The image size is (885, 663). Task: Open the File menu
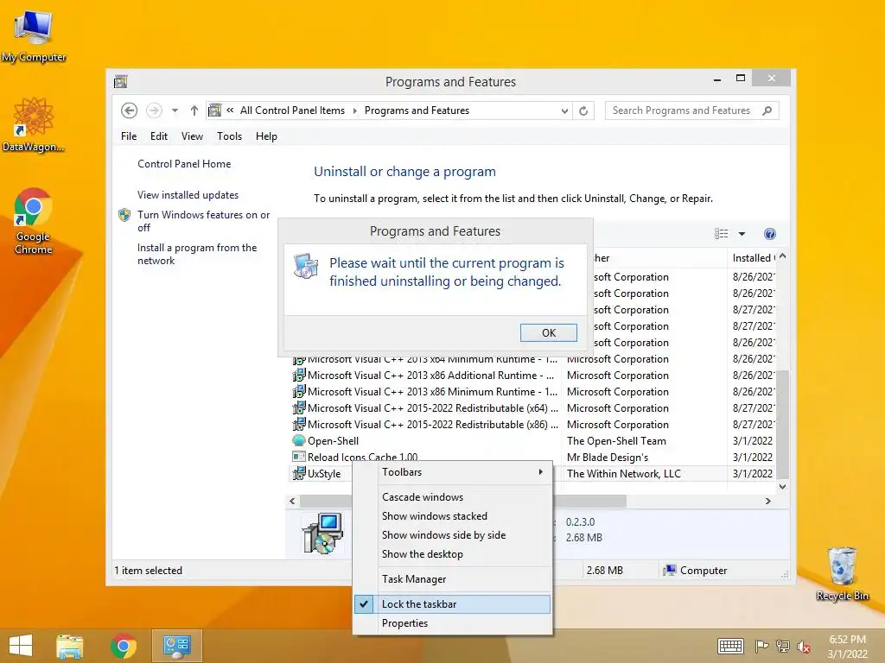coord(129,136)
